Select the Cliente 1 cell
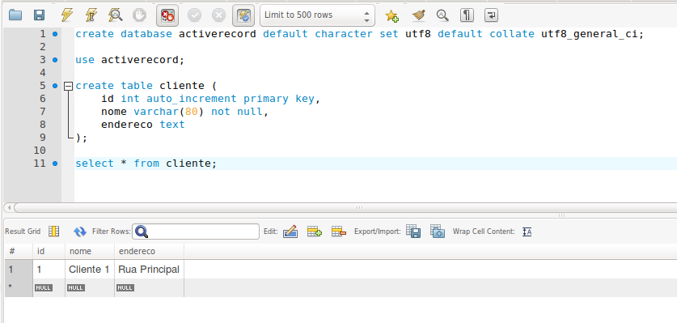677x323 pixels. tap(89, 270)
